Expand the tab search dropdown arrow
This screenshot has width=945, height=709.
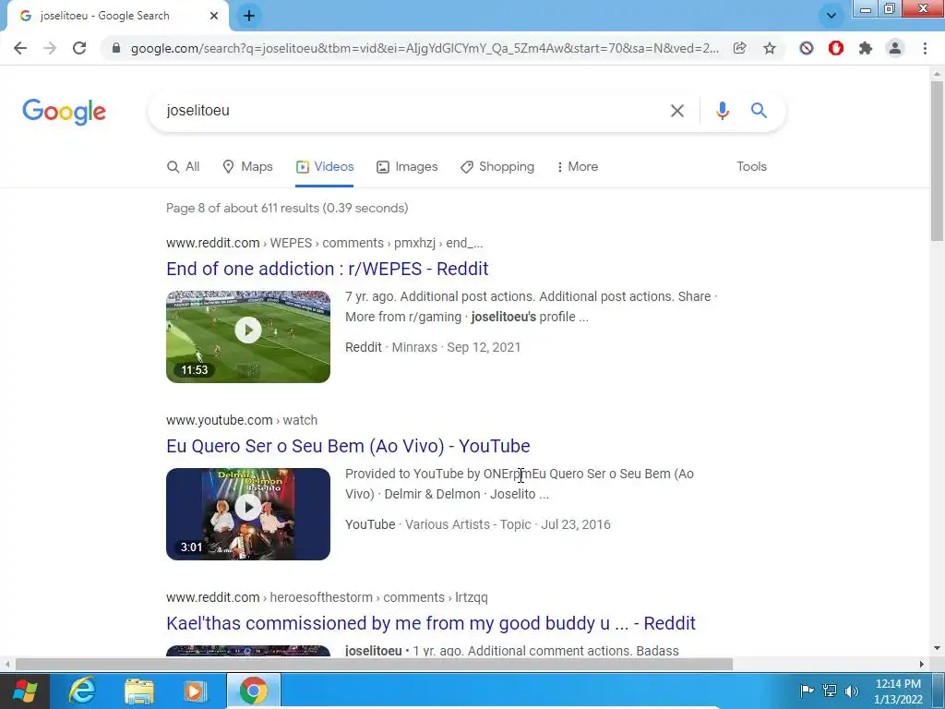831,16
